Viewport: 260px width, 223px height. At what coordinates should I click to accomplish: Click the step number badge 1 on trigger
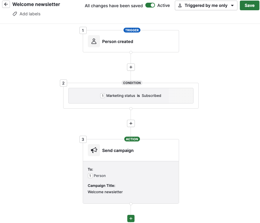[83, 30]
